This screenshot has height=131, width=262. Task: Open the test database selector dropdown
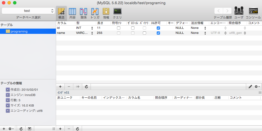click(28, 11)
